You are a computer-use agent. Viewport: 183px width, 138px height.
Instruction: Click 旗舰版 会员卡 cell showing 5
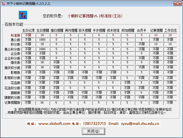coord(141,92)
